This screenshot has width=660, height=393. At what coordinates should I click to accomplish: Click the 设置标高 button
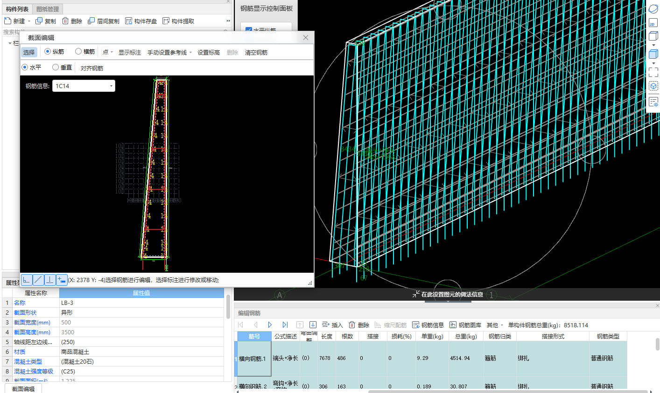tap(209, 52)
